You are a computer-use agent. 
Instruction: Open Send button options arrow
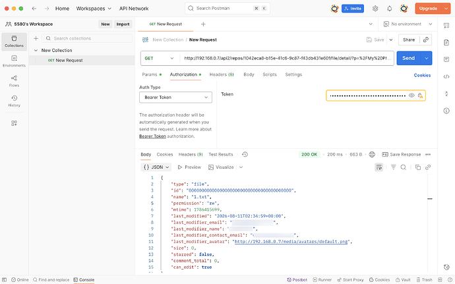[426, 58]
